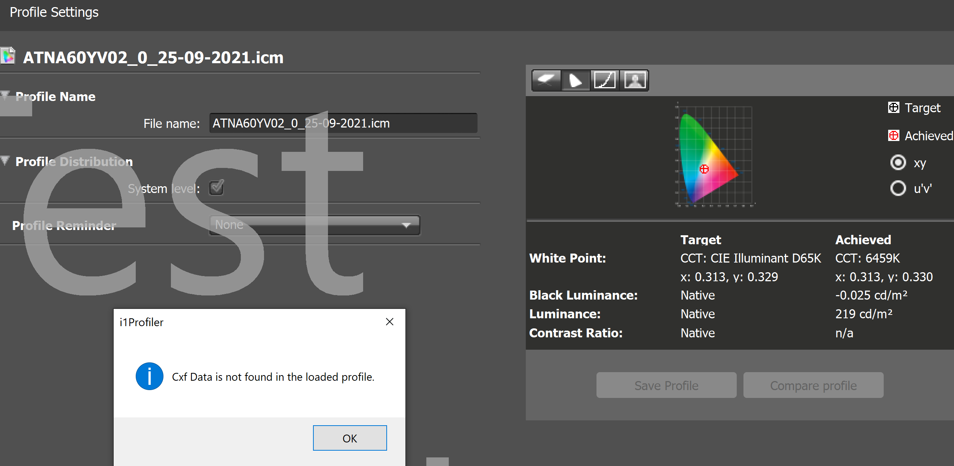Viewport: 954px width, 466px height.
Task: Open the portrait image preview icon
Action: click(x=634, y=80)
